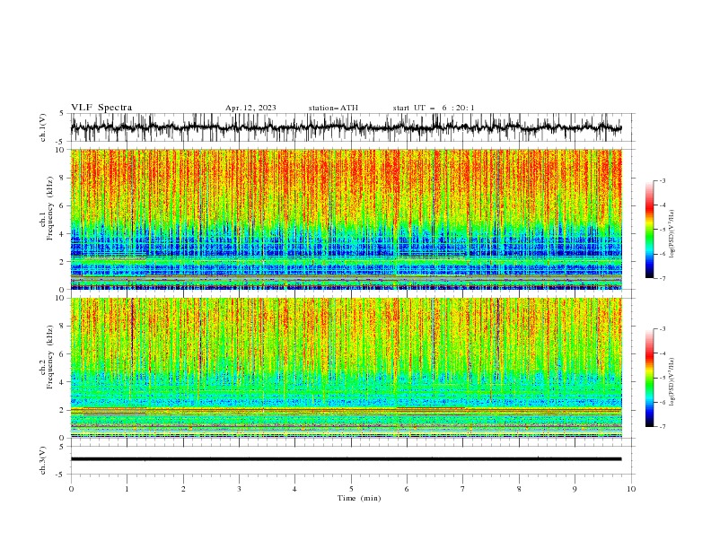Click inside the ch.1 spectrogram panel
Viewport: 711px width, 549px height.
click(x=346, y=219)
